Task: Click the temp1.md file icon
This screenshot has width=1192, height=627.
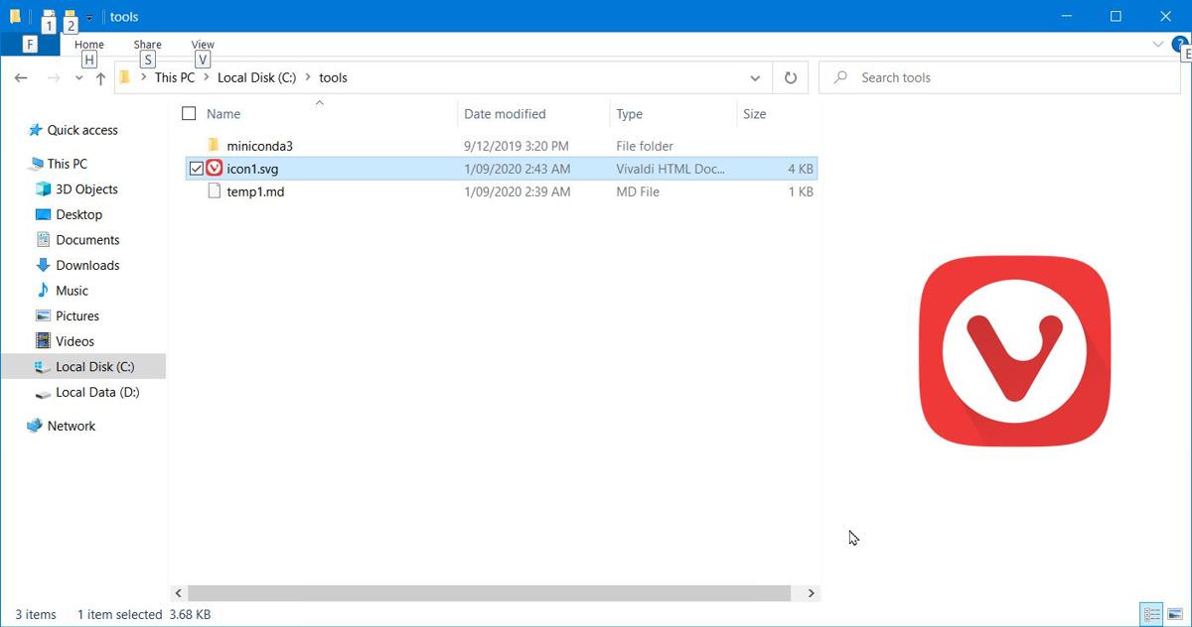Action: click(x=214, y=191)
